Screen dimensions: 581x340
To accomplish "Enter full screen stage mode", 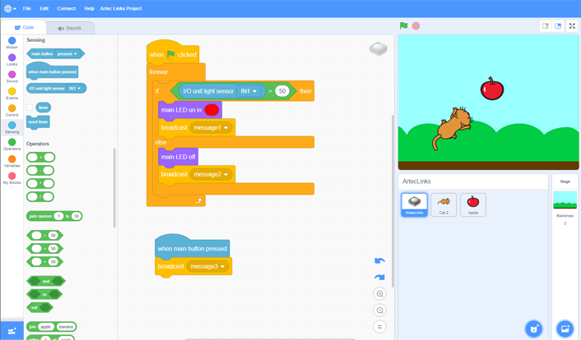I will tap(572, 25).
